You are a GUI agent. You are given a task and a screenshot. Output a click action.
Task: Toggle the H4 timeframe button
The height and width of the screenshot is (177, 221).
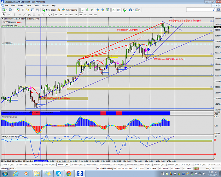click(81, 15)
